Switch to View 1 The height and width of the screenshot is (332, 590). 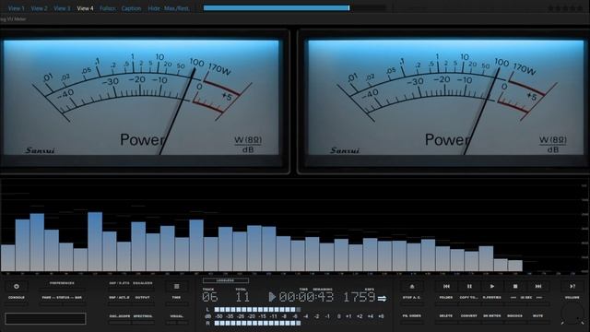[17, 8]
